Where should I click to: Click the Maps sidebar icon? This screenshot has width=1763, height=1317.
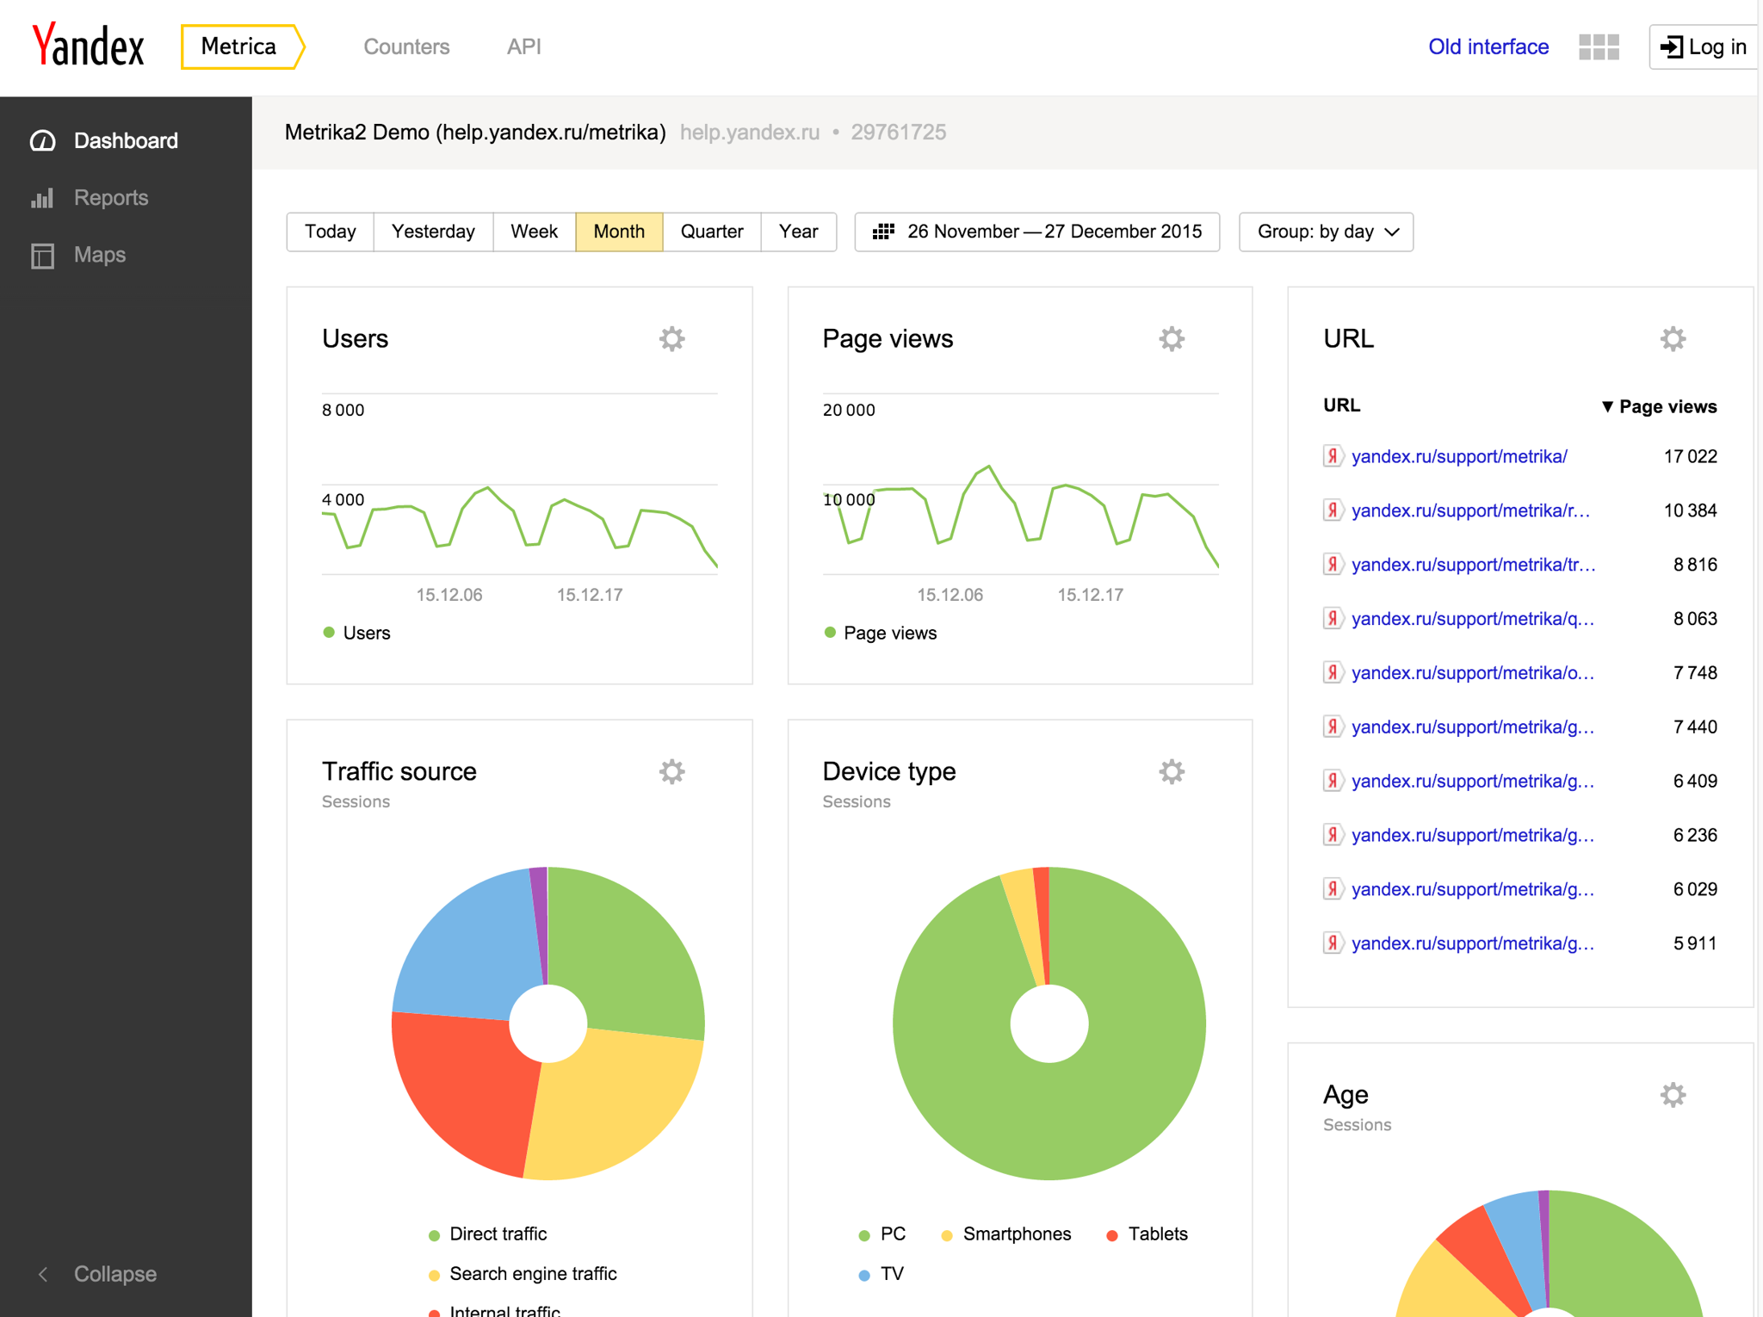click(x=42, y=256)
